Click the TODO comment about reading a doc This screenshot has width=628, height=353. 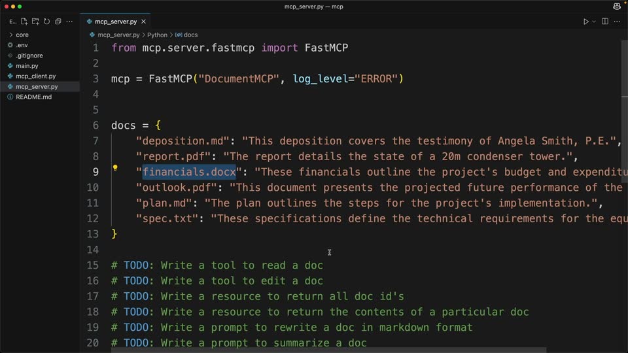pos(217,265)
